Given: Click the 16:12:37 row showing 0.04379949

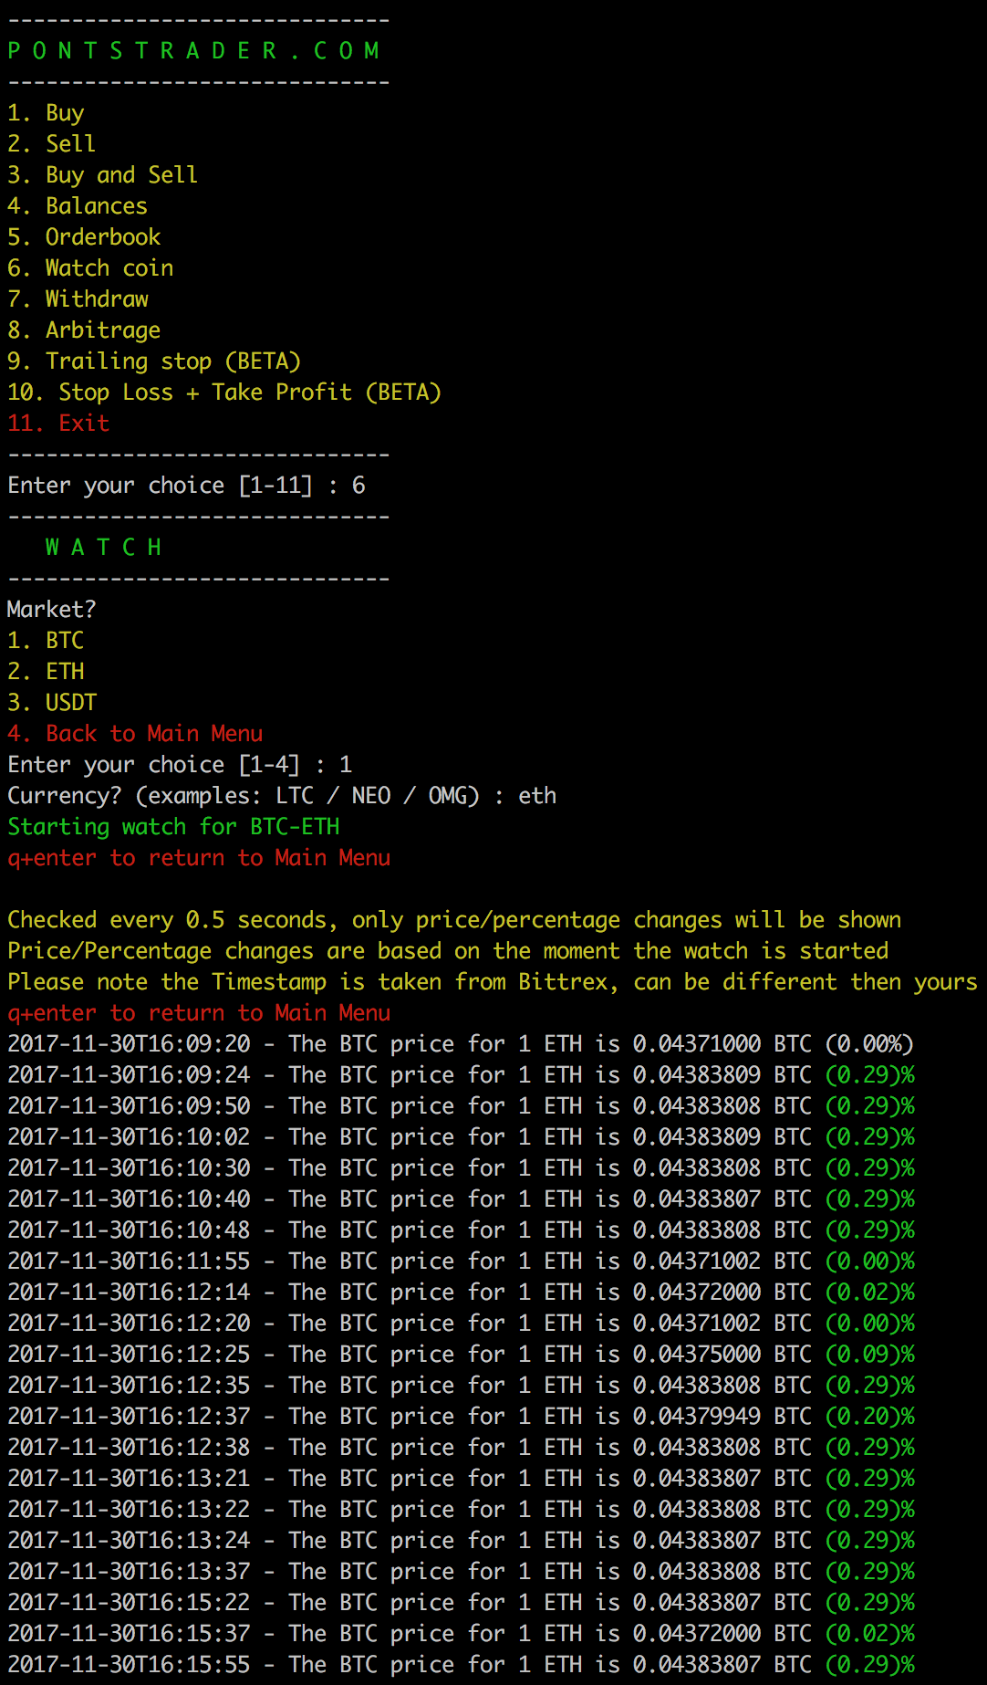Looking at the screenshot, I should pyautogui.click(x=461, y=1417).
